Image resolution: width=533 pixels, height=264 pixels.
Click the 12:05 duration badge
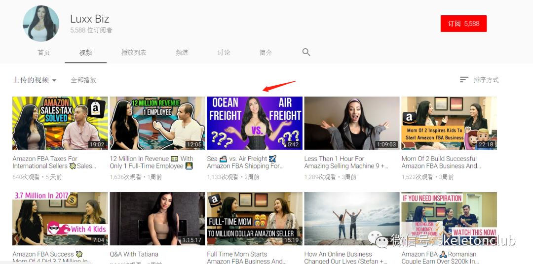coord(194,144)
